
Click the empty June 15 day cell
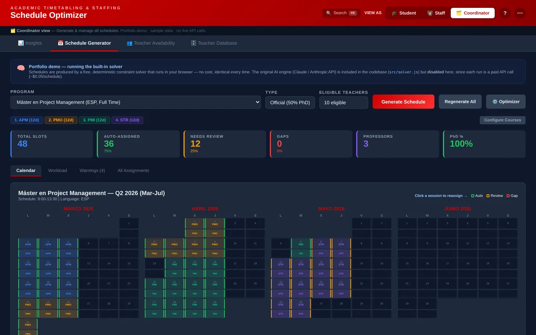coord(407,264)
